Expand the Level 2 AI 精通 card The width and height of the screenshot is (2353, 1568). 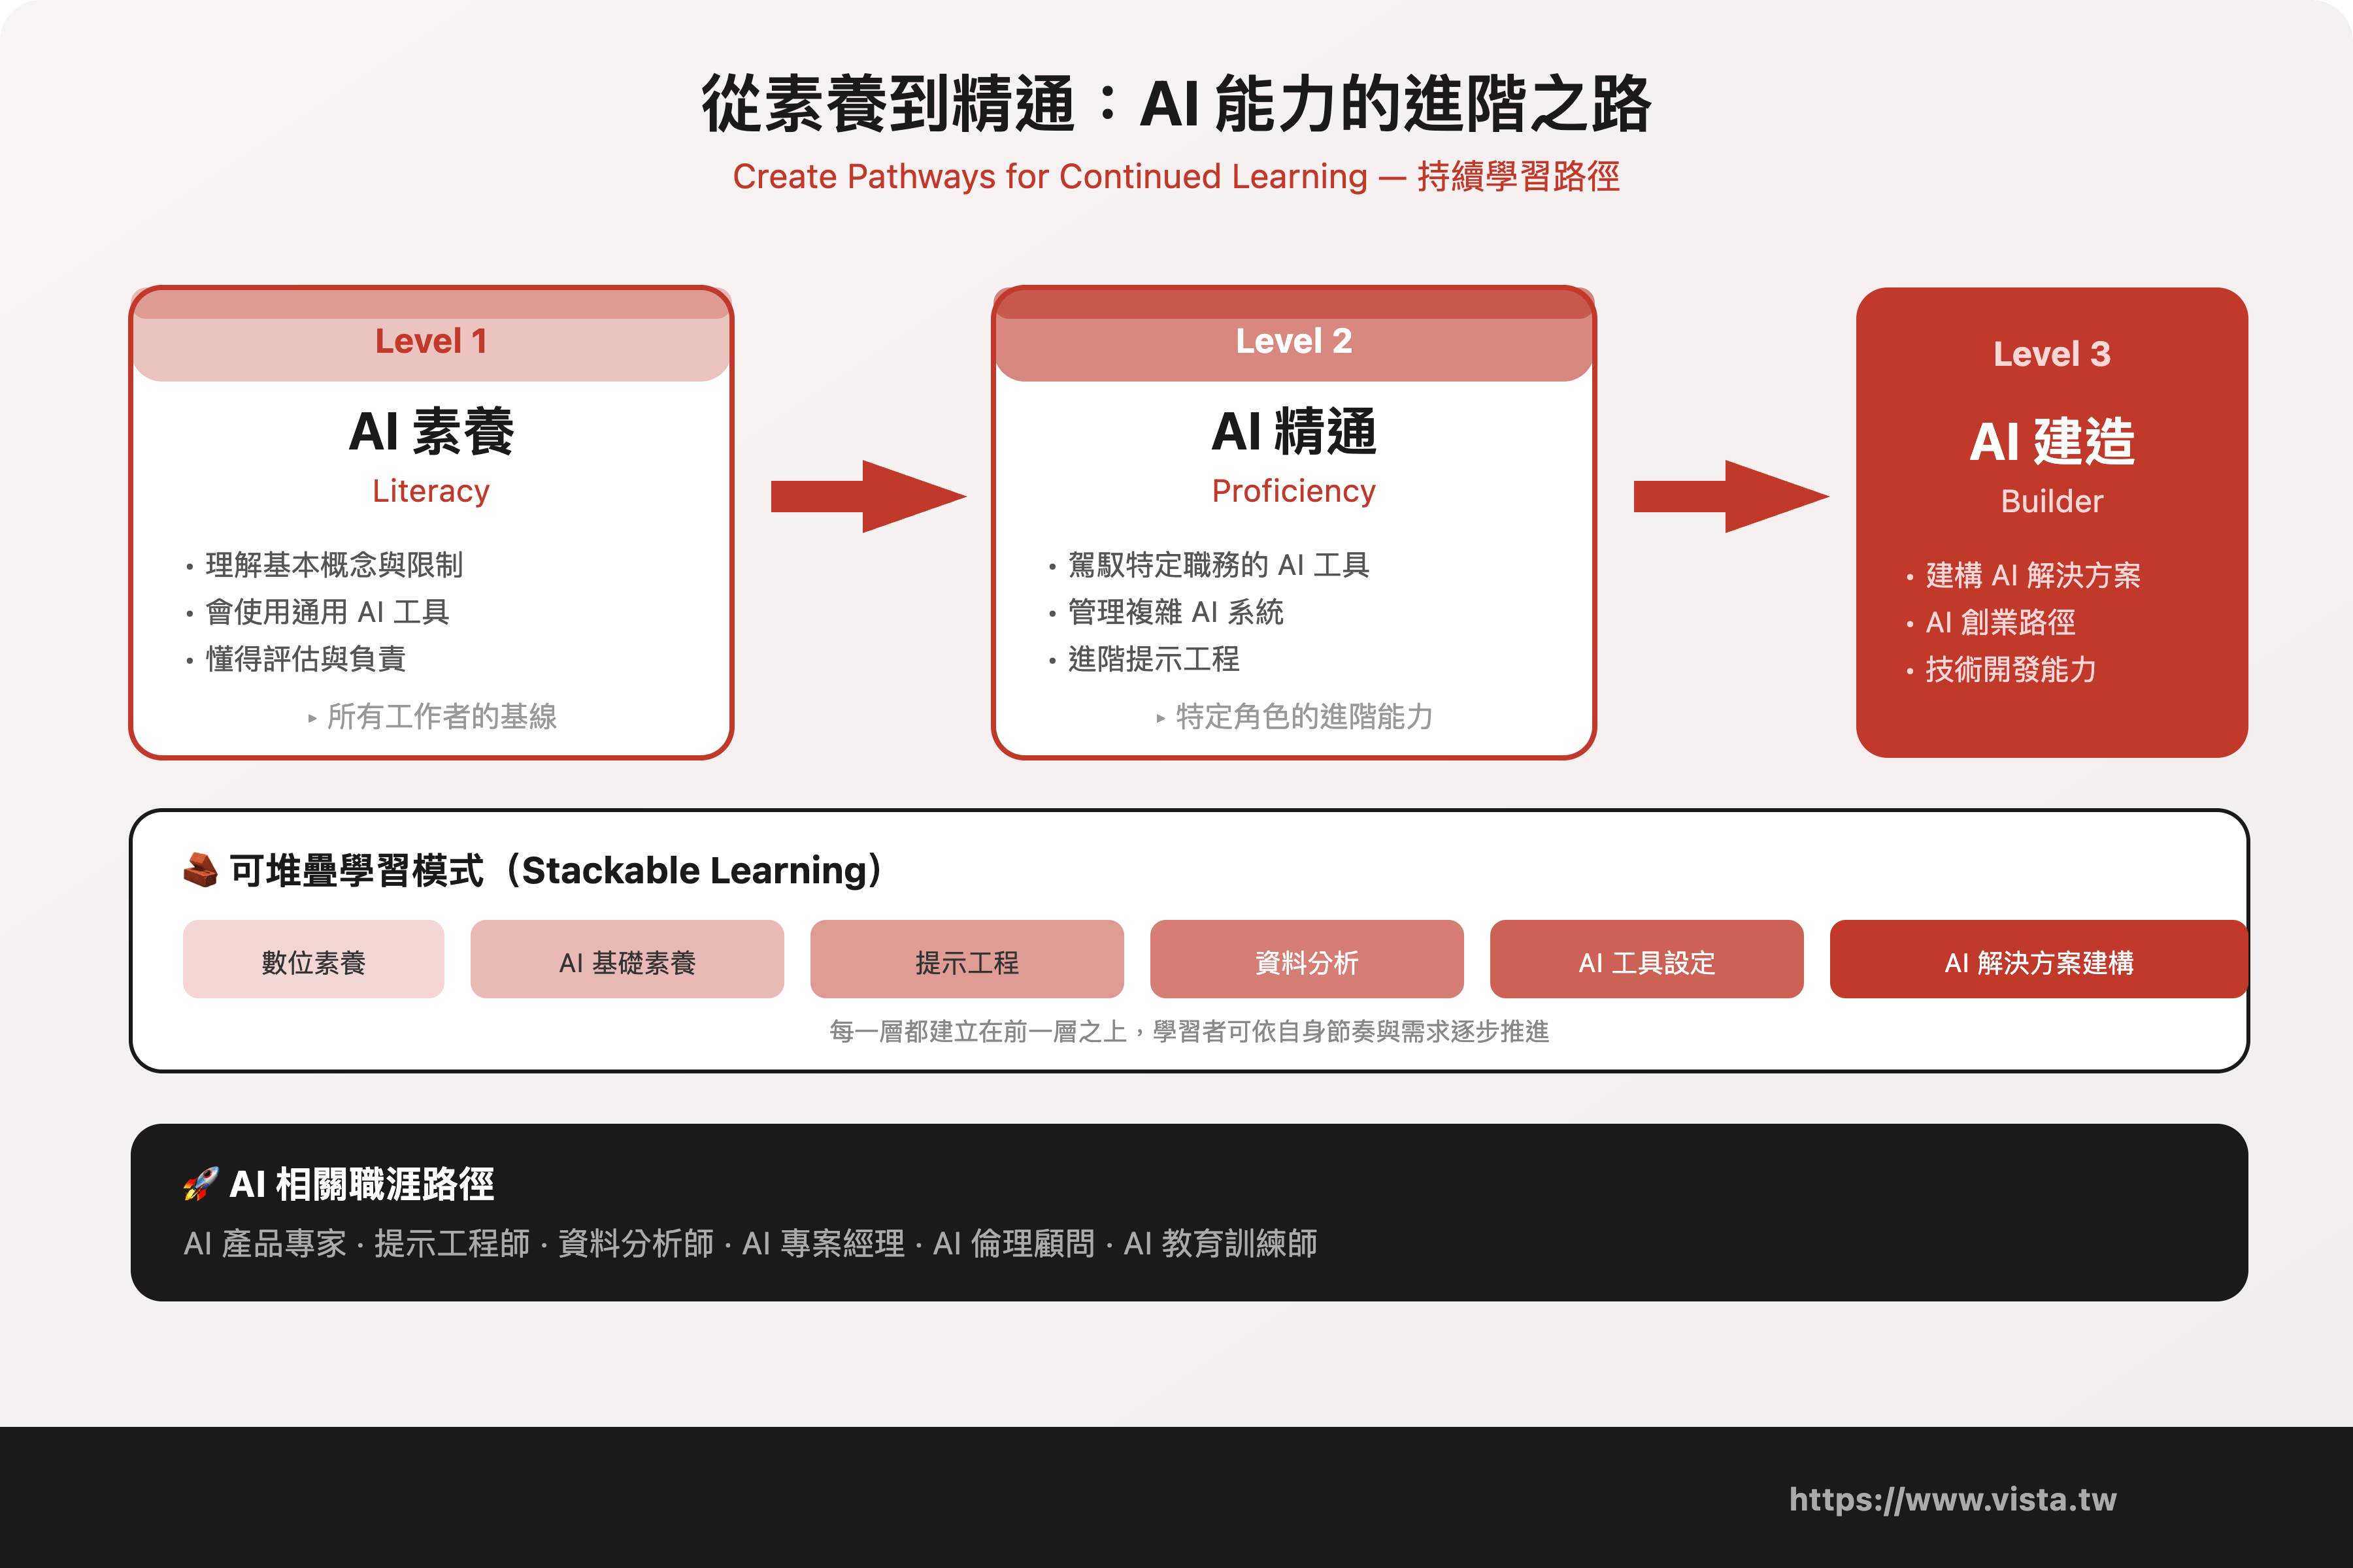point(1293,520)
